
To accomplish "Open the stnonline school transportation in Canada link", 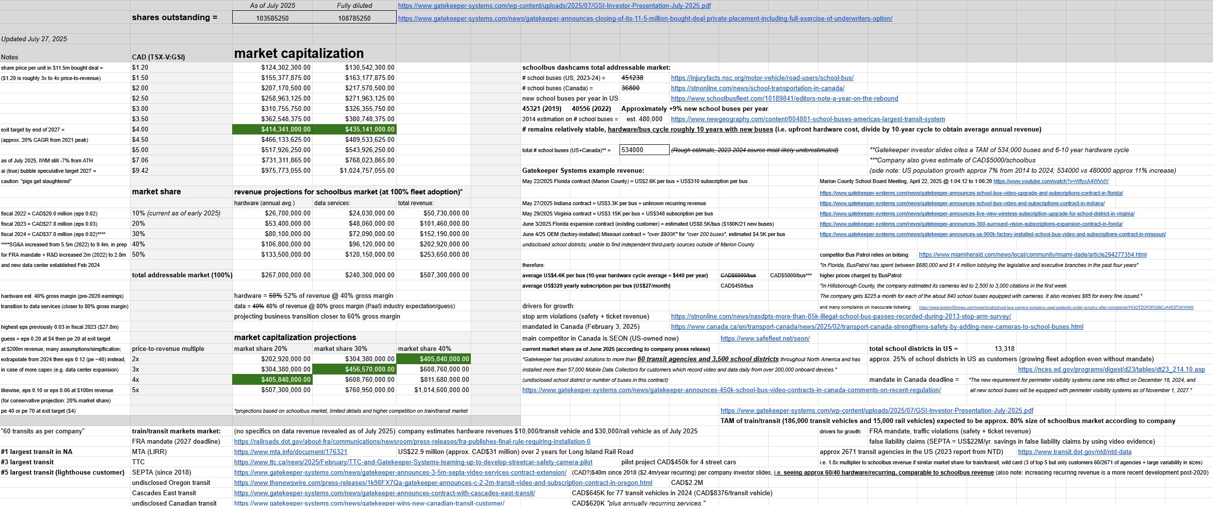I will (757, 88).
